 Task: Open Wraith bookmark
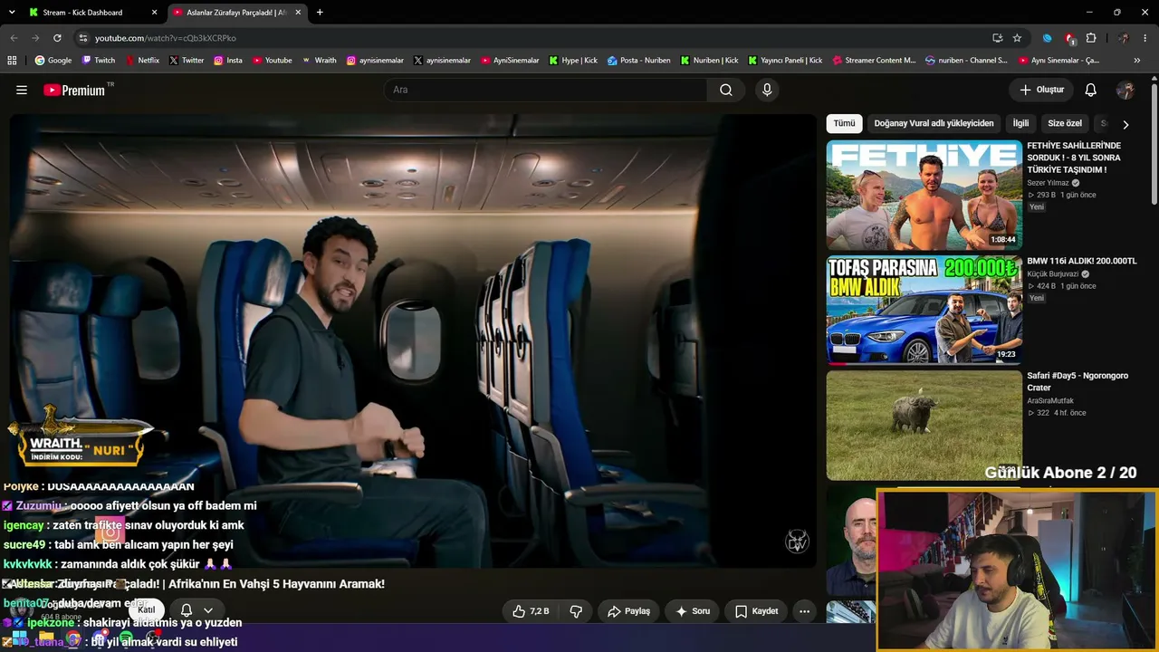point(320,61)
